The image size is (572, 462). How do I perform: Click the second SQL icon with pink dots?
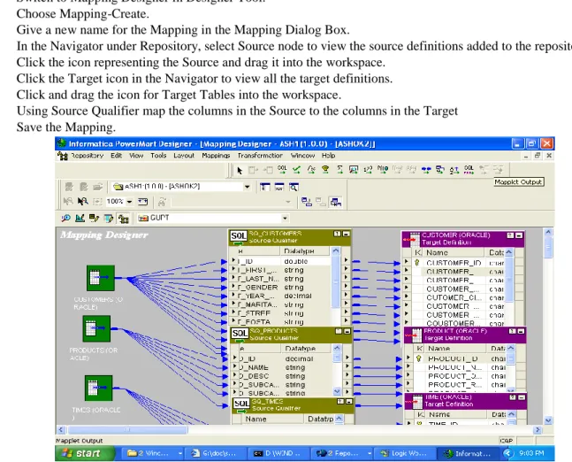[469, 169]
